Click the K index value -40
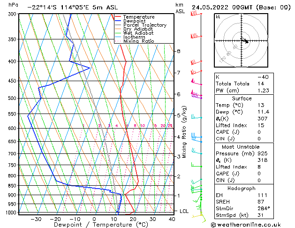The image size is (295, 228). pos(263,77)
